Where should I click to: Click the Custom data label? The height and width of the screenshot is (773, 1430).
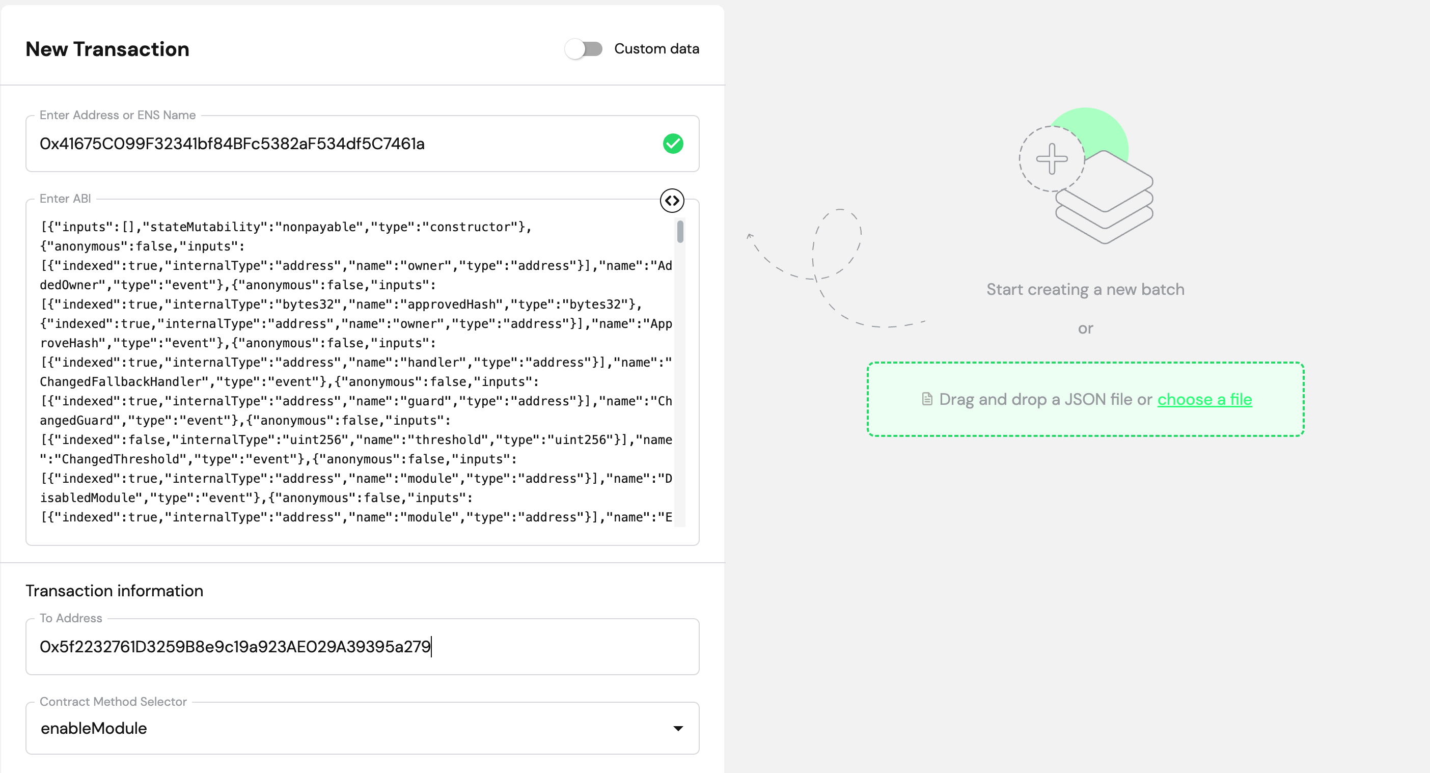[x=656, y=49]
